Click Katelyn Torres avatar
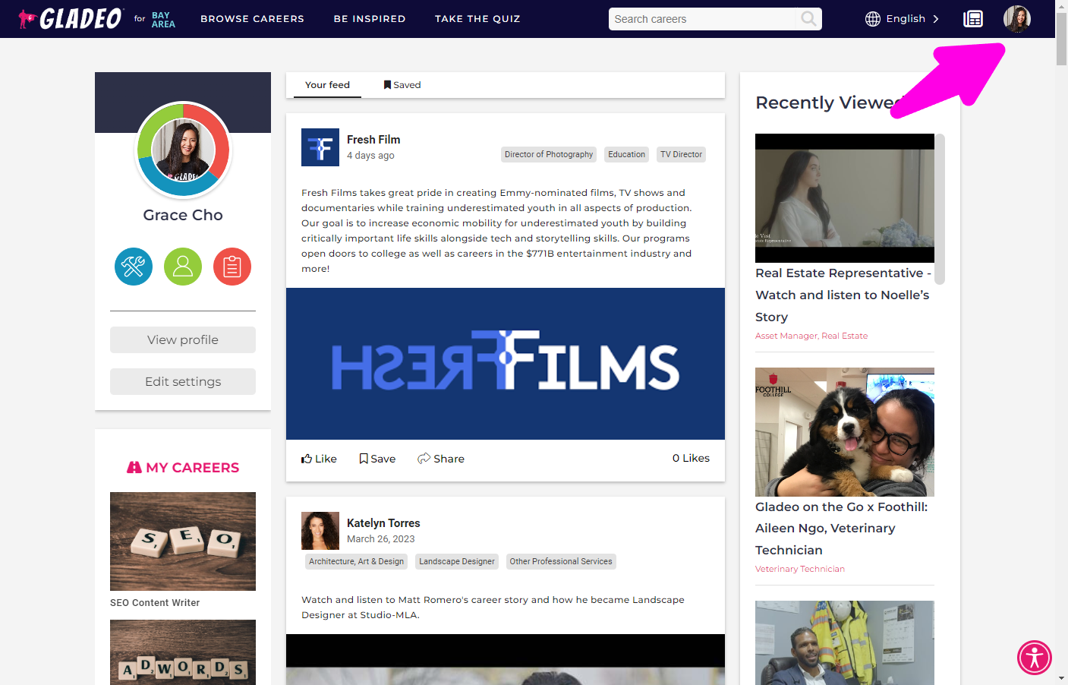This screenshot has height=685, width=1068. 320,531
